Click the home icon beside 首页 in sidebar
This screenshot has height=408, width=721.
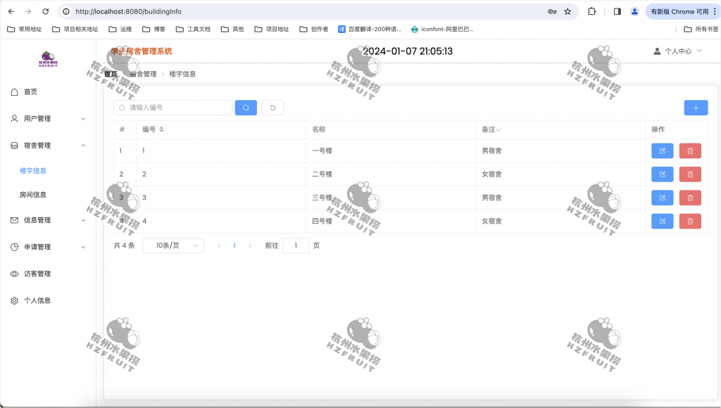tap(14, 91)
